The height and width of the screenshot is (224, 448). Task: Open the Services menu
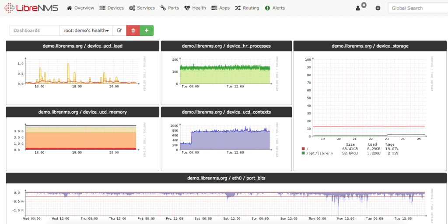pyautogui.click(x=142, y=8)
